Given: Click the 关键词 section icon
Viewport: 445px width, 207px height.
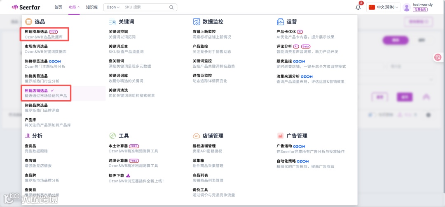Looking at the screenshot, I should click(x=112, y=22).
